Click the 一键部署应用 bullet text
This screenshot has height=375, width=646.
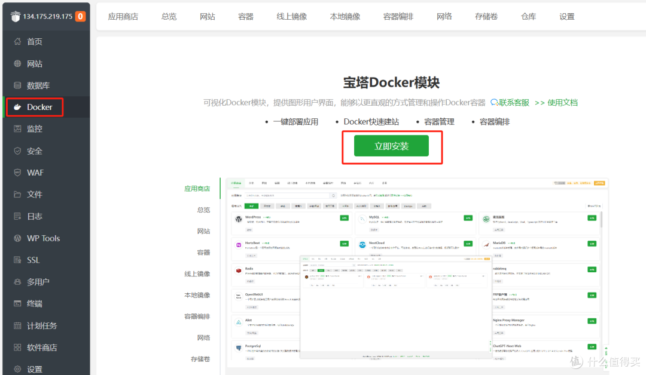(x=295, y=122)
